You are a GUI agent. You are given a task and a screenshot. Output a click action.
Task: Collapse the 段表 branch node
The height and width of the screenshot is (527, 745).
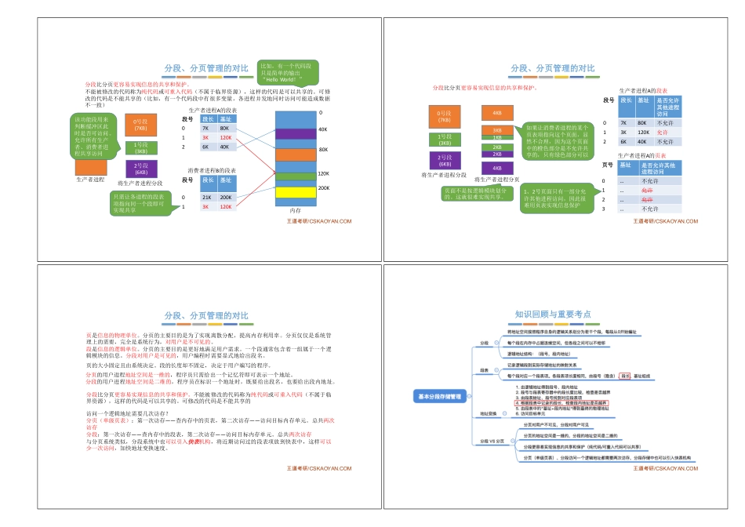tap(496, 369)
